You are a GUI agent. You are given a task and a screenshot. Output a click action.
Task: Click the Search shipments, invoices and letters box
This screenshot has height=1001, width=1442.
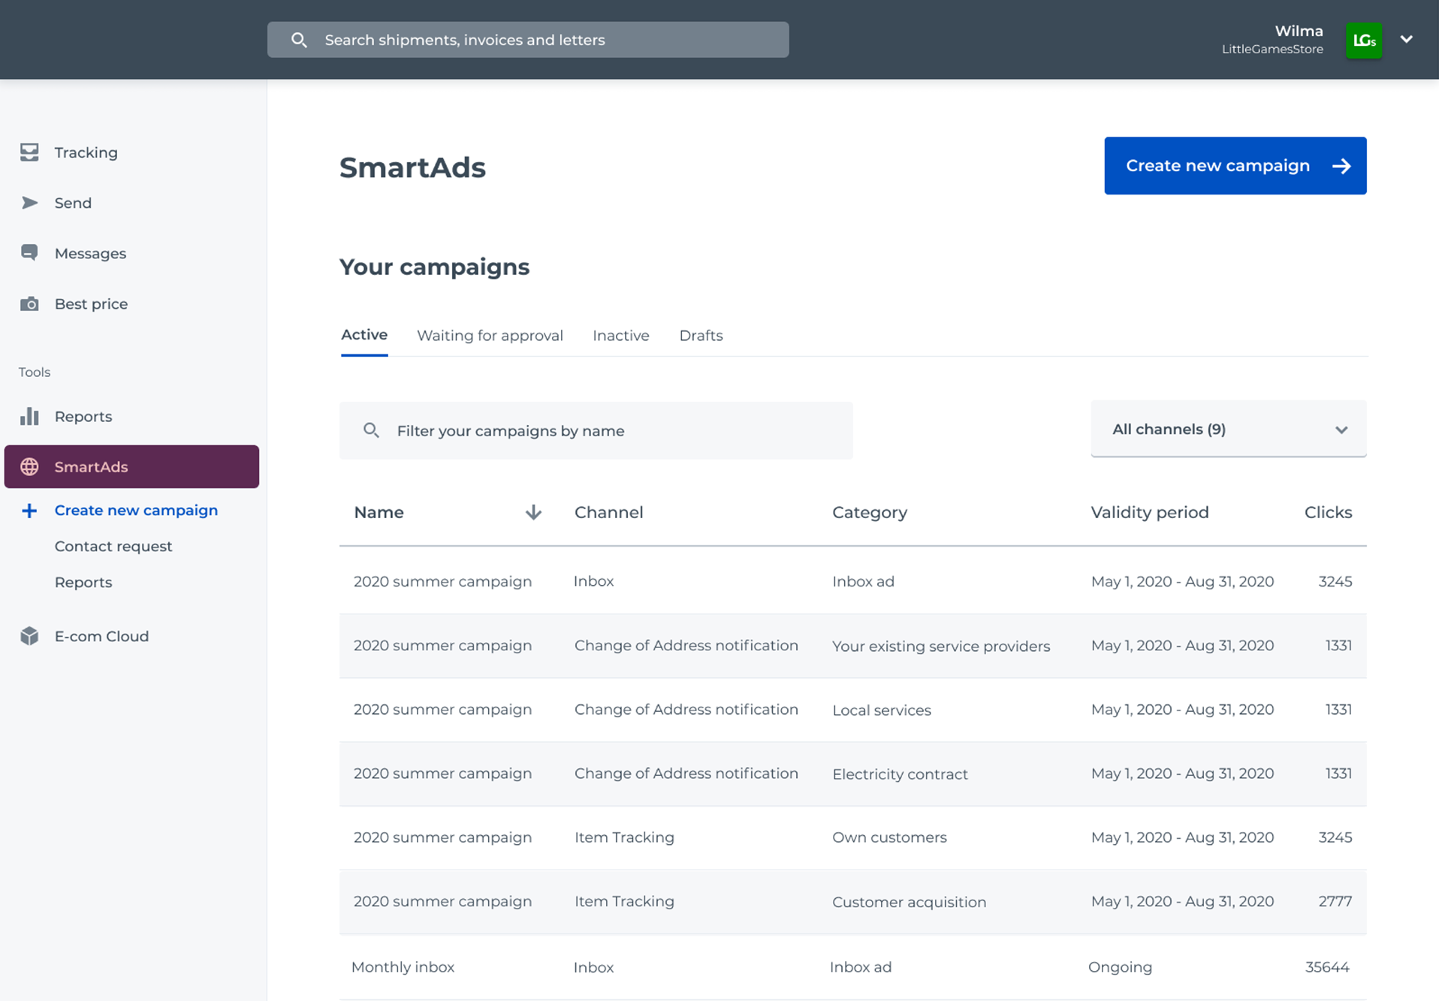pos(528,40)
